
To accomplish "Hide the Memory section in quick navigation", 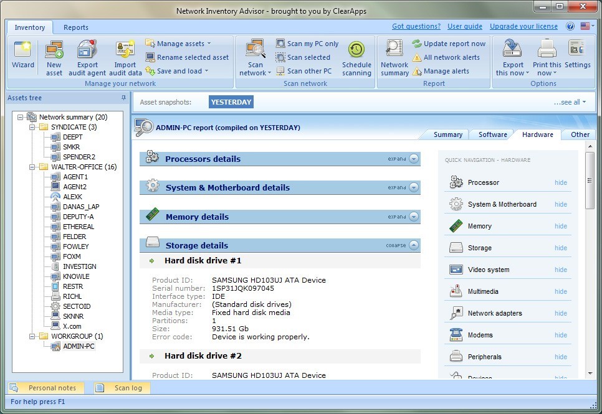I will 560,226.
